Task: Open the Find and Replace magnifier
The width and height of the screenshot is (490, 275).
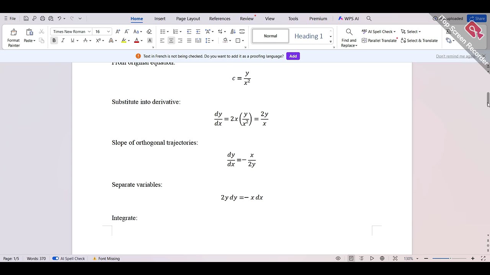Action: [x=349, y=32]
